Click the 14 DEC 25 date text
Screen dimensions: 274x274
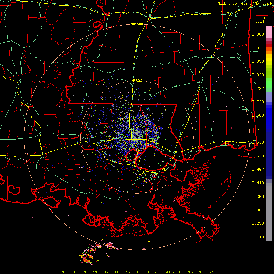191,272
